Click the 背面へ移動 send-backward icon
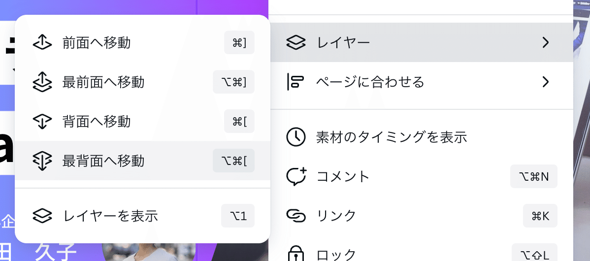 42,121
